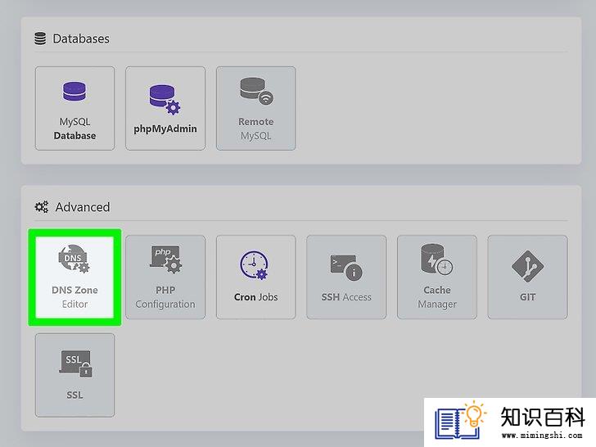Open the SSL tile
Image resolution: width=596 pixels, height=447 pixels.
(74, 375)
